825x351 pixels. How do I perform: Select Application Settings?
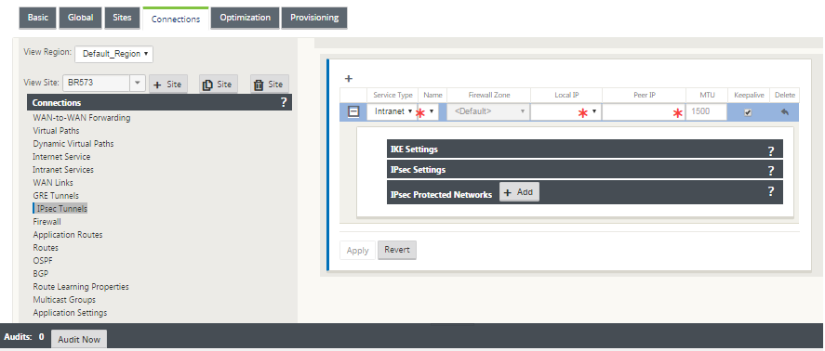70,313
